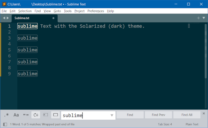
Task: Toggle in-selection search option
Action: 46,115
